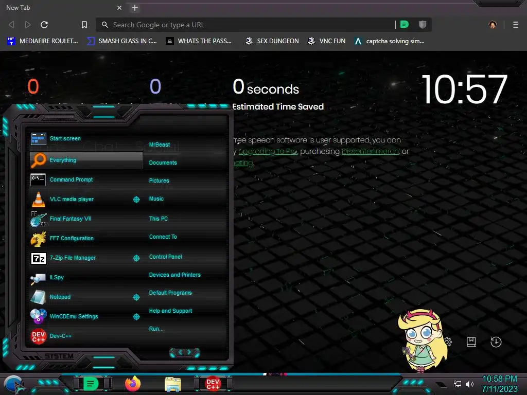Image resolution: width=527 pixels, height=395 pixels.
Task: Open Command Prompt from start menu
Action: click(x=86, y=179)
